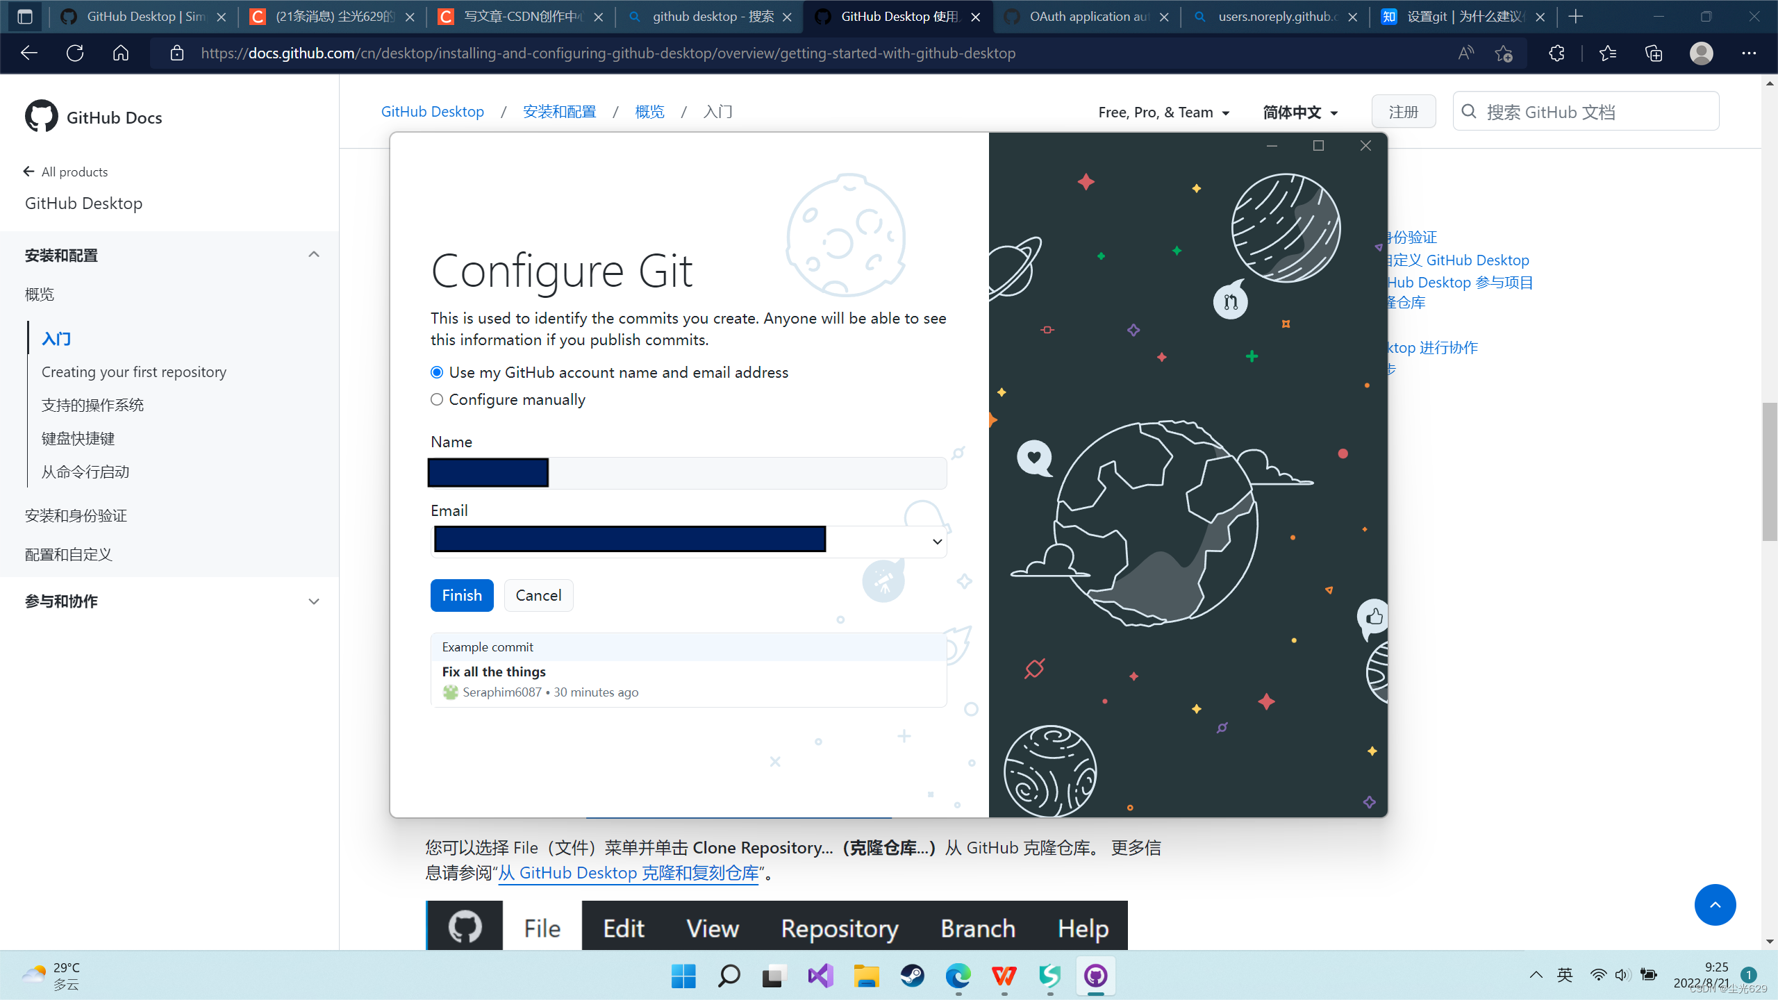Open the browser profile avatar
Screen dimensions: 1778x1000
pyautogui.click(x=1702, y=53)
